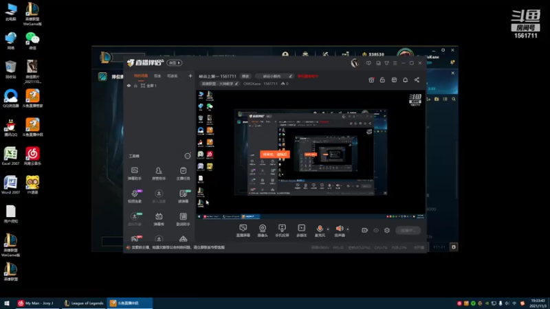Switch to the third scene tab
The image size is (550, 309).
173,76
